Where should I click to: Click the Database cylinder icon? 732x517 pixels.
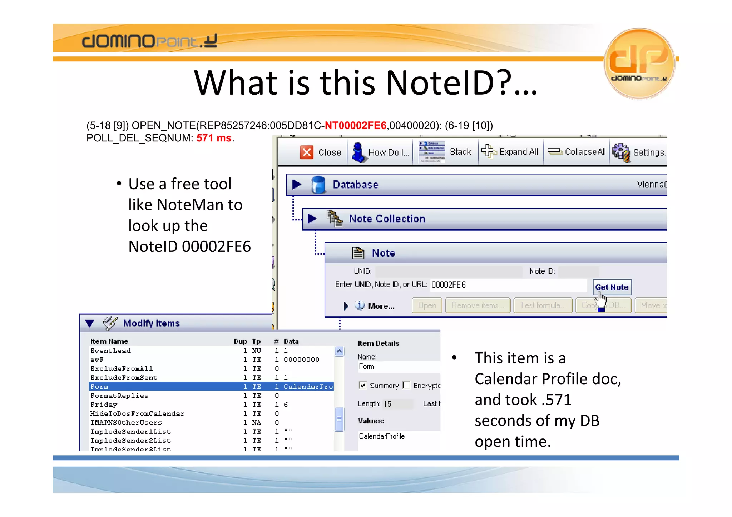click(x=318, y=185)
